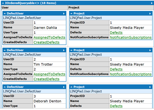Select the User column header
Image resolution: width=154 pixels, height=110 pixels.
pos(35,7)
